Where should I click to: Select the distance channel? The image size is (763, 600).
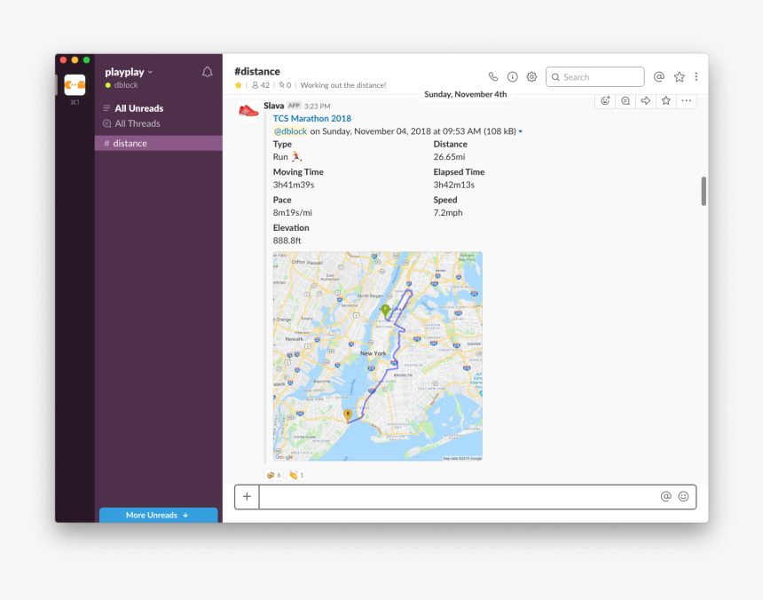click(159, 143)
